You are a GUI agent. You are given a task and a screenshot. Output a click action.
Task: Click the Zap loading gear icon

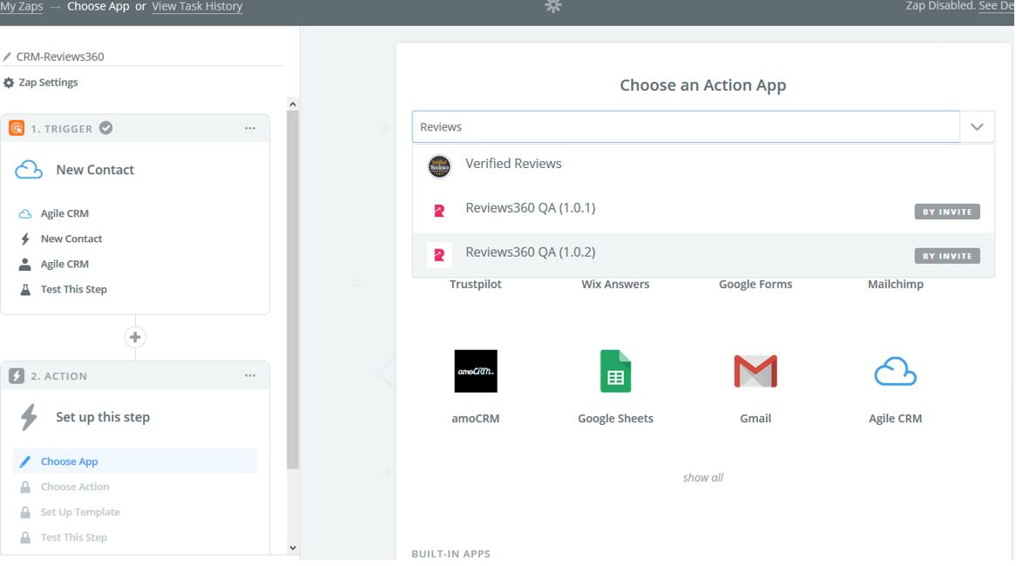[x=552, y=6]
